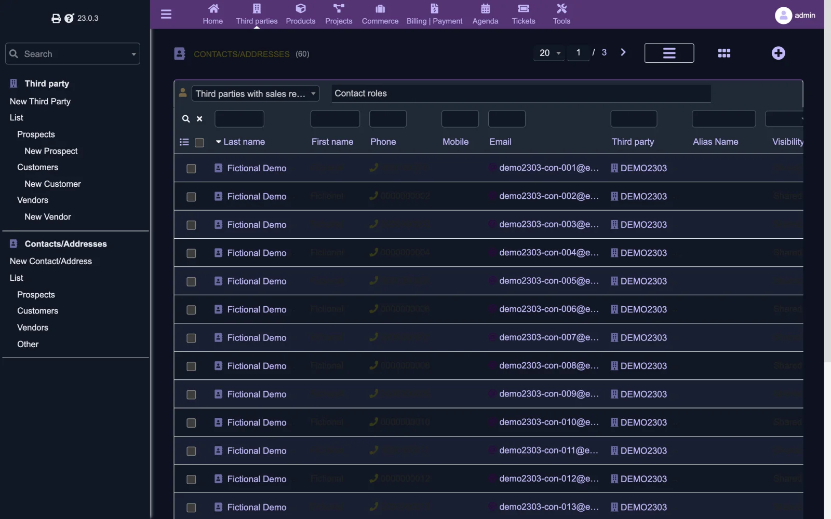Check the row for demo2303-con-011
831x519 pixels.
click(191, 452)
